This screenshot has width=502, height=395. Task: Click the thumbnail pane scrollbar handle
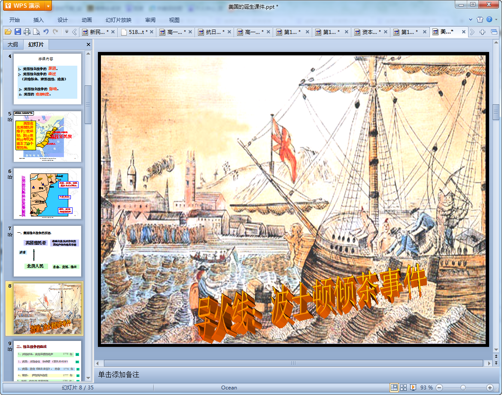pos(88,104)
